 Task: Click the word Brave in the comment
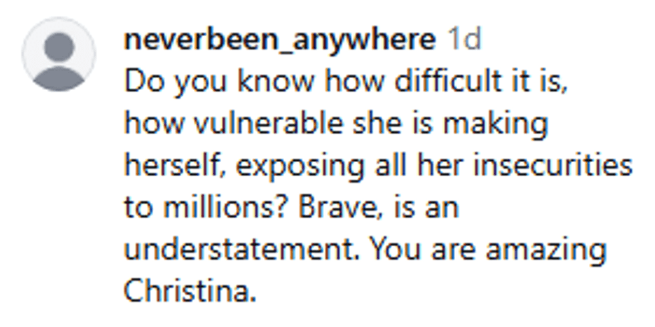pos(335,208)
